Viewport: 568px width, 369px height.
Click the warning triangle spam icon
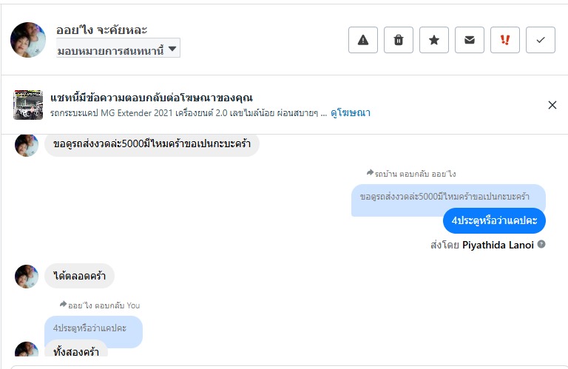pyautogui.click(x=363, y=40)
